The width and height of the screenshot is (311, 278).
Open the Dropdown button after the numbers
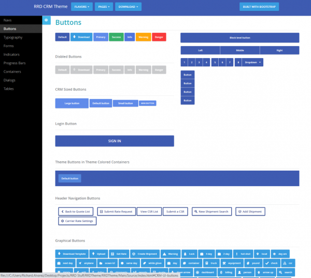coord(252,62)
